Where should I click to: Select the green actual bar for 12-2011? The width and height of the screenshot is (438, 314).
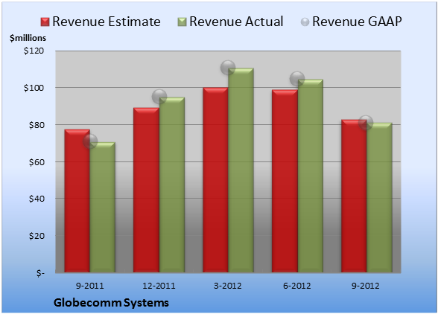(x=172, y=185)
